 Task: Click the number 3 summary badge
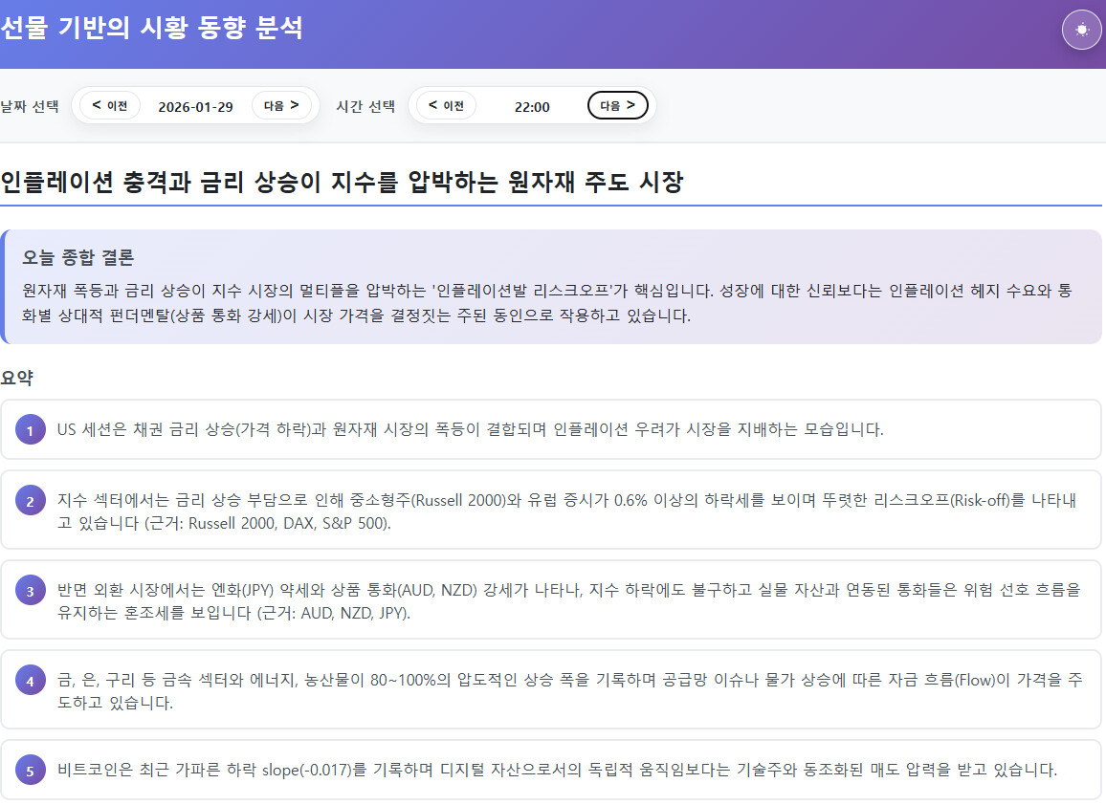pos(31,591)
